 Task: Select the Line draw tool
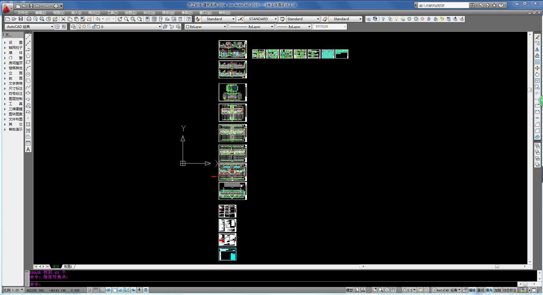(x=28, y=37)
